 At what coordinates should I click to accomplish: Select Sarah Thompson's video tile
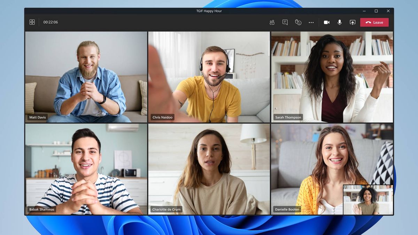click(332, 77)
